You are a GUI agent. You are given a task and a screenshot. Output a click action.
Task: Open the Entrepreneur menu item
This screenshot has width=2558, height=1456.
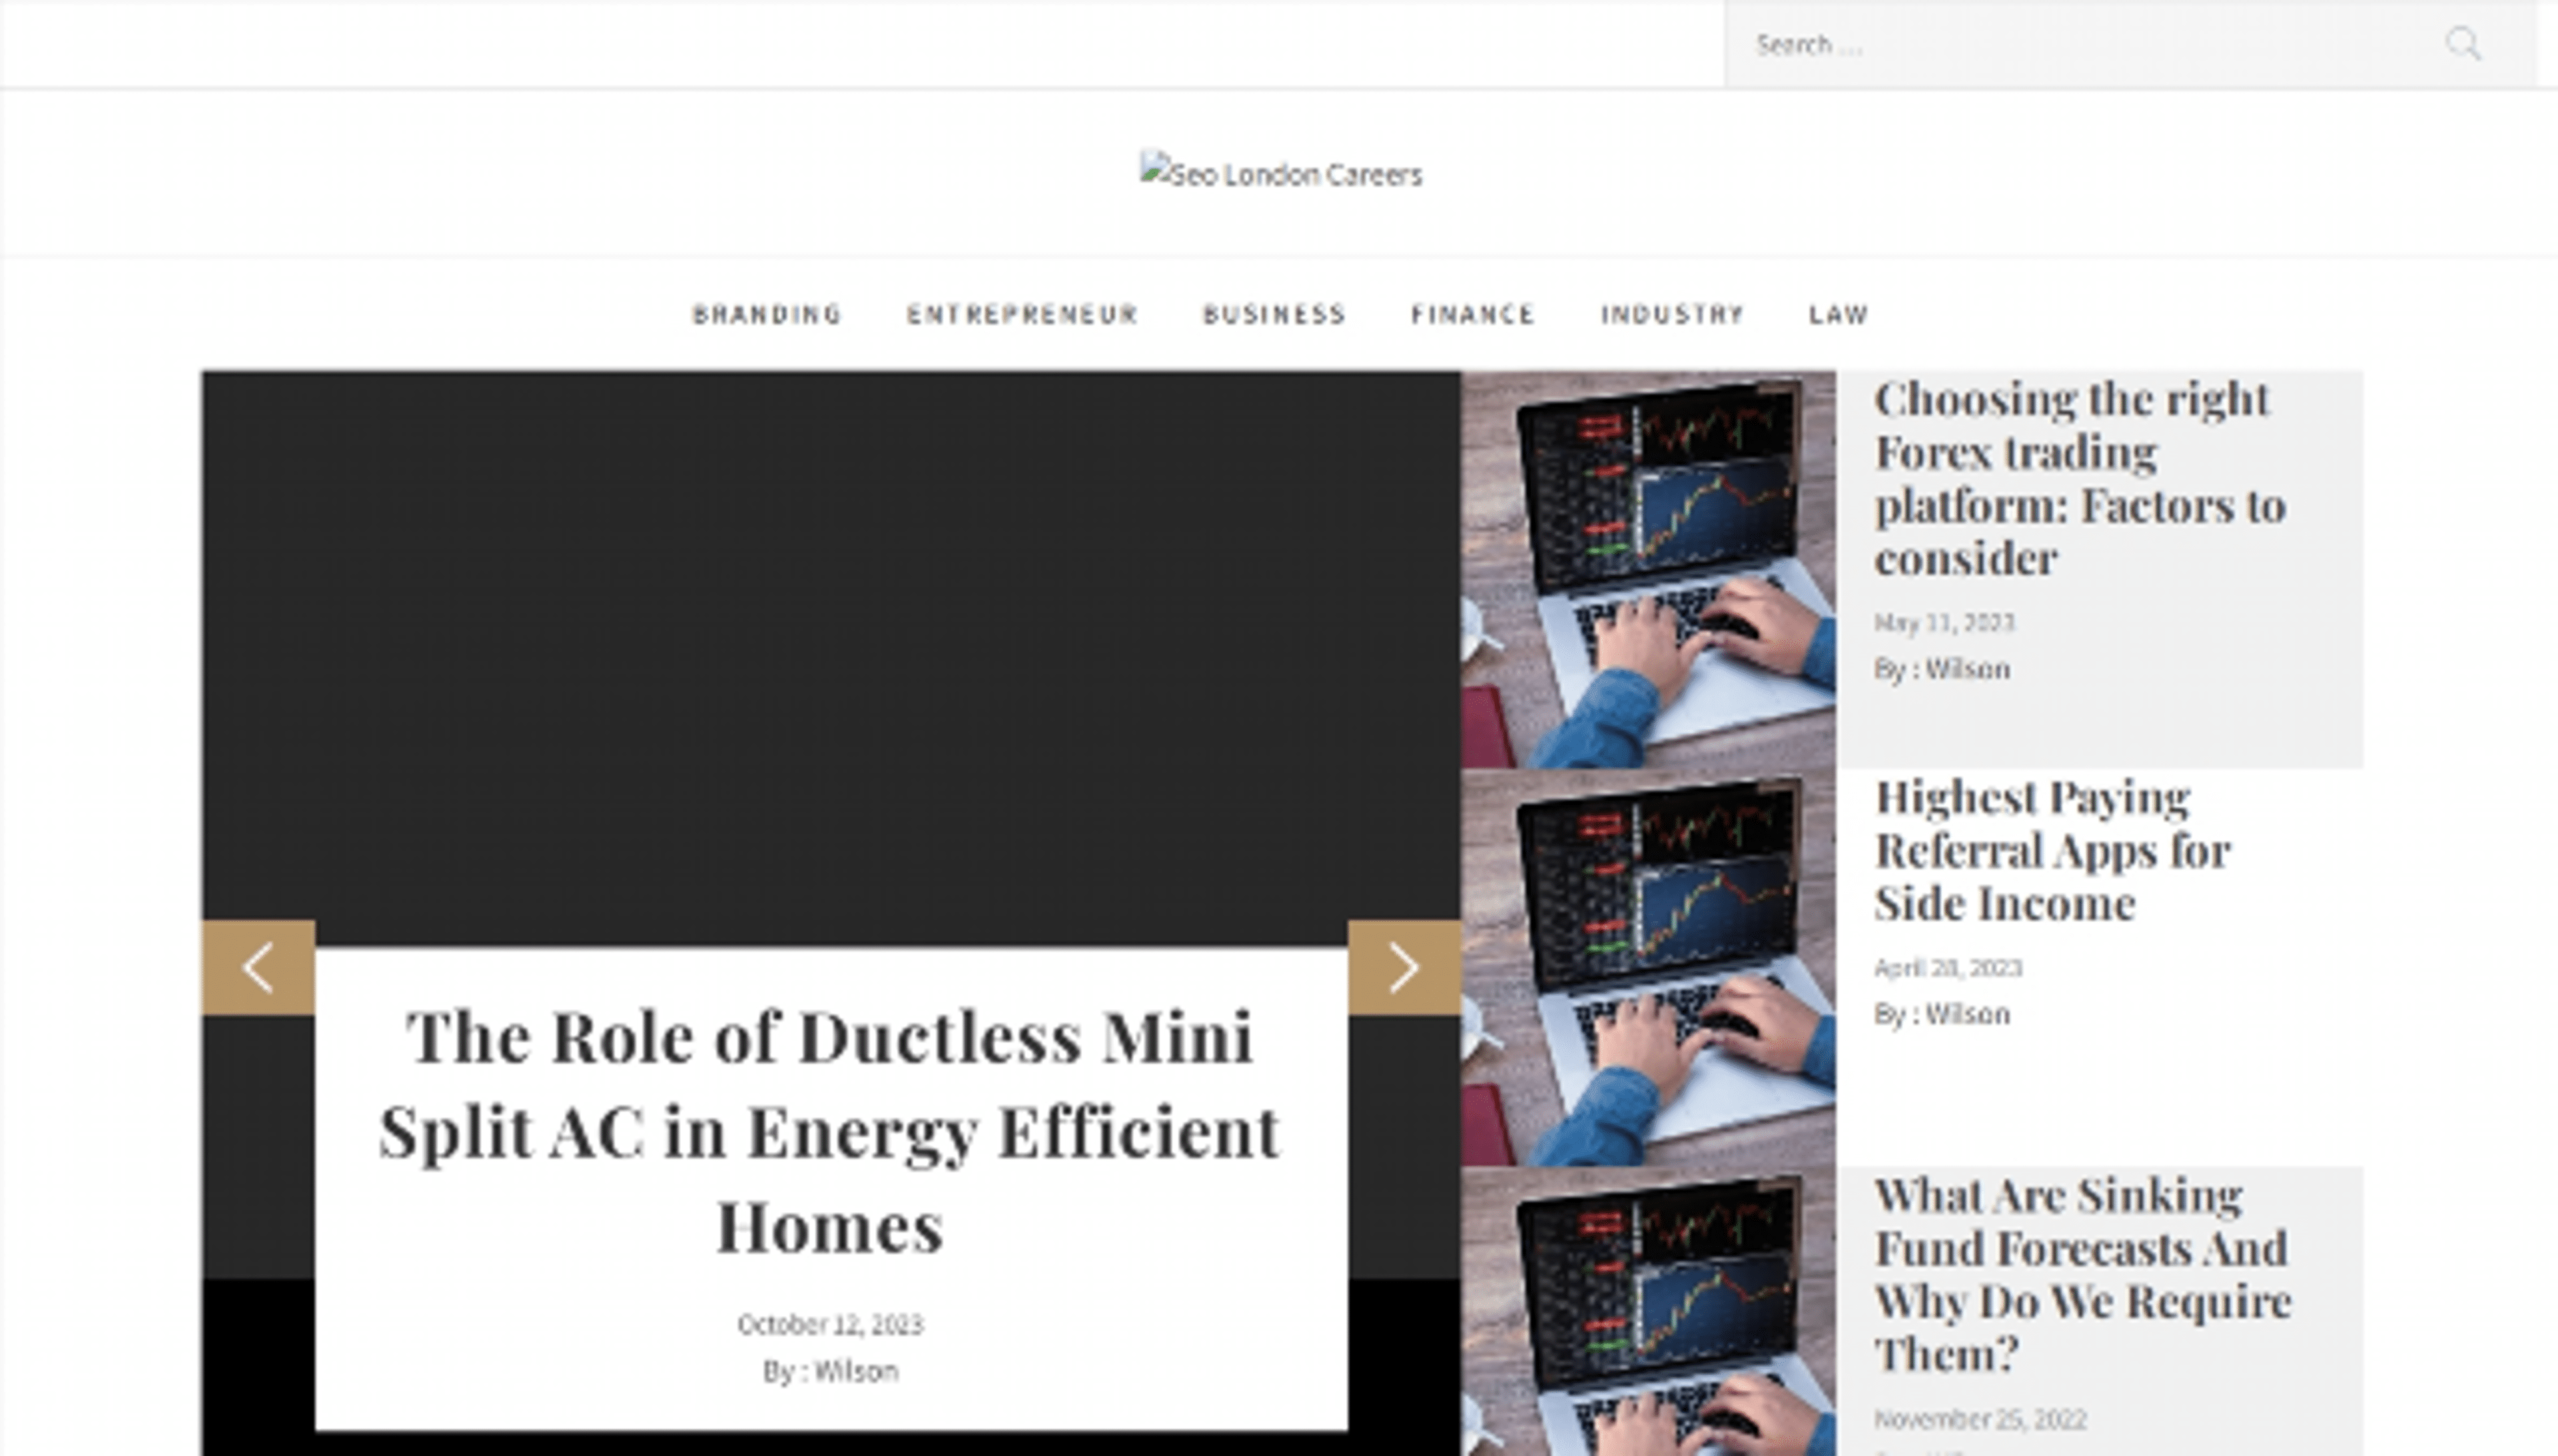click(x=1022, y=314)
